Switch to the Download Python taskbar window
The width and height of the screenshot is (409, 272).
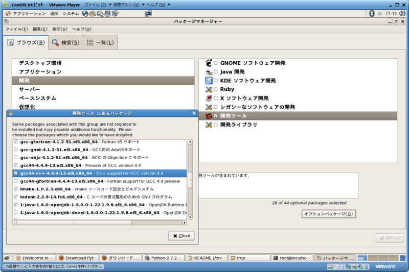[78, 258]
